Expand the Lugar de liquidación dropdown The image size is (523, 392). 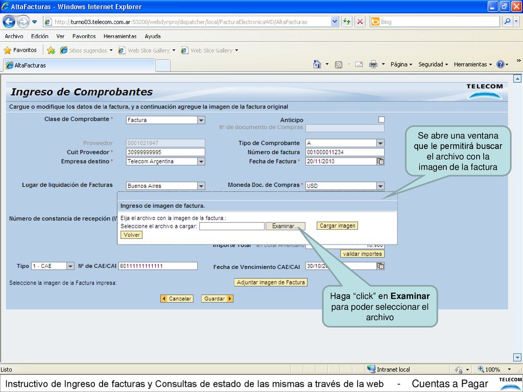[201, 186]
